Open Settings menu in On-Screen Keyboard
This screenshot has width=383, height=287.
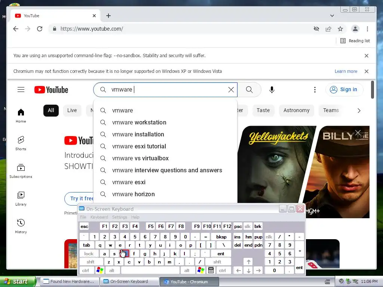point(119,217)
